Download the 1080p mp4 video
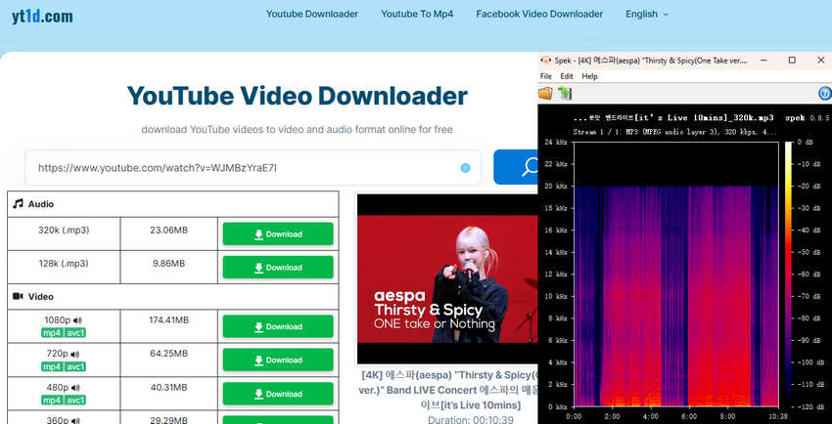Screen dimensions: 832x424 (278, 326)
